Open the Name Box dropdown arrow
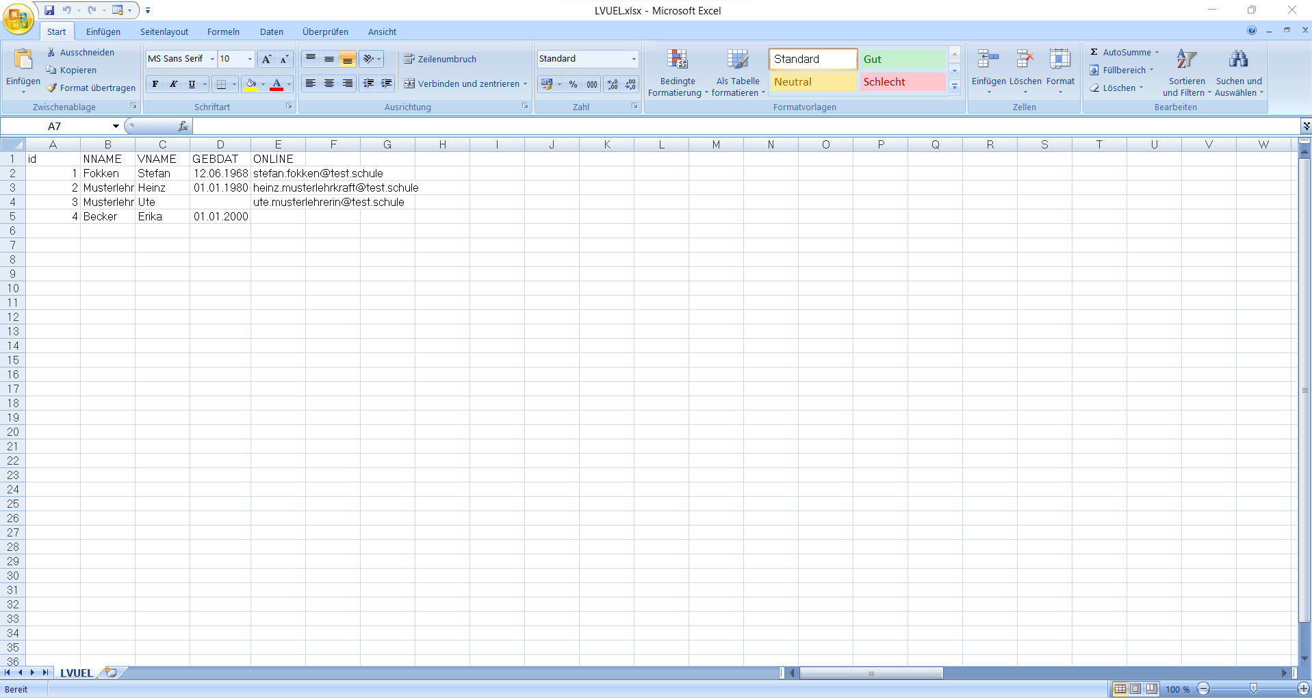Image resolution: width=1312 pixels, height=698 pixels. pyautogui.click(x=116, y=126)
